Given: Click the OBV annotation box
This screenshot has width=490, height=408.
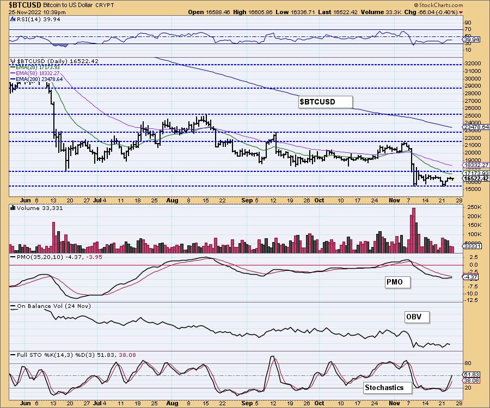Looking at the screenshot, I should pos(416,317).
